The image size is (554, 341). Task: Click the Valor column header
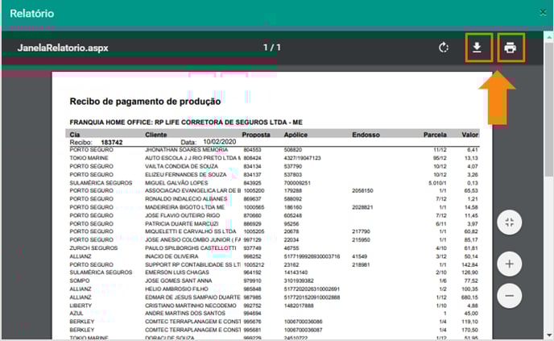[x=470, y=135]
